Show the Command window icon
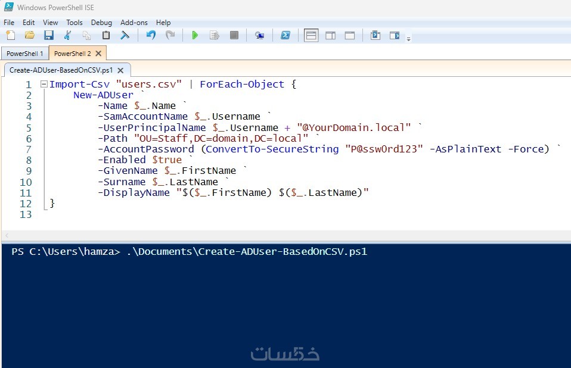571x368 pixels. (x=376, y=35)
